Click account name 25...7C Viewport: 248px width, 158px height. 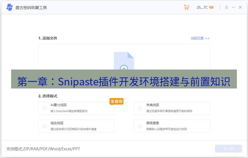(202, 7)
